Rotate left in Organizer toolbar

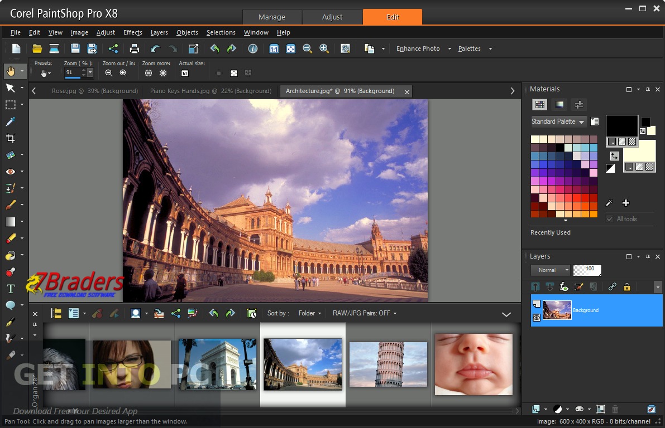tap(214, 313)
